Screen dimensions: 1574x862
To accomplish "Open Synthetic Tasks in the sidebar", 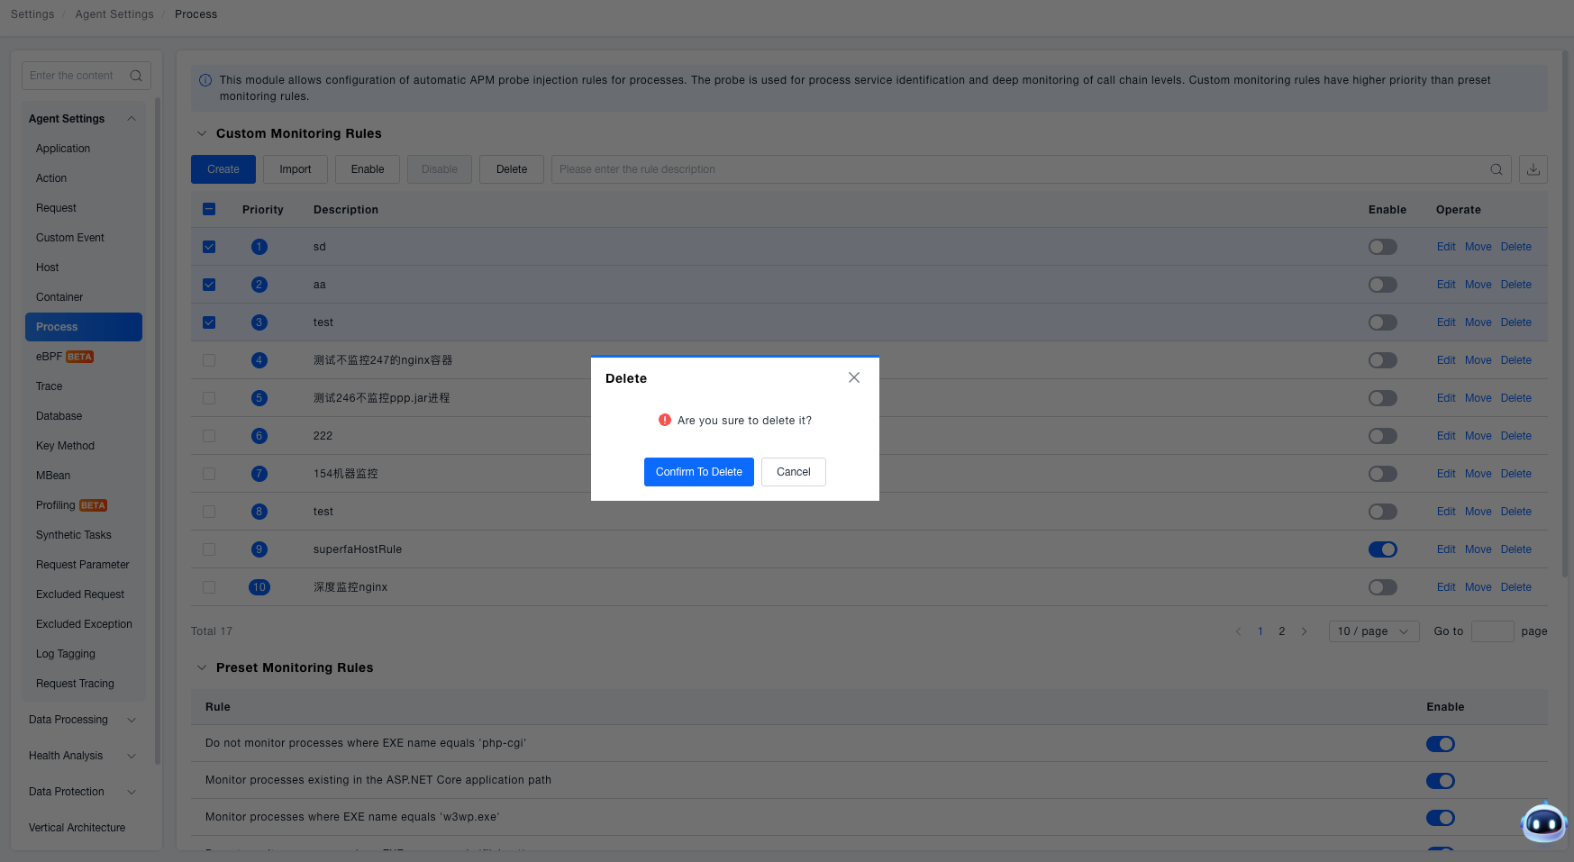I will click(74, 535).
